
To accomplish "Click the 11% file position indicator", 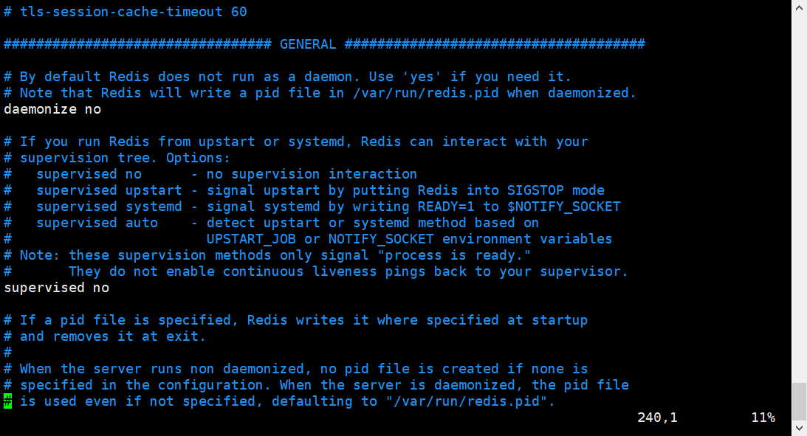I will pyautogui.click(x=763, y=418).
